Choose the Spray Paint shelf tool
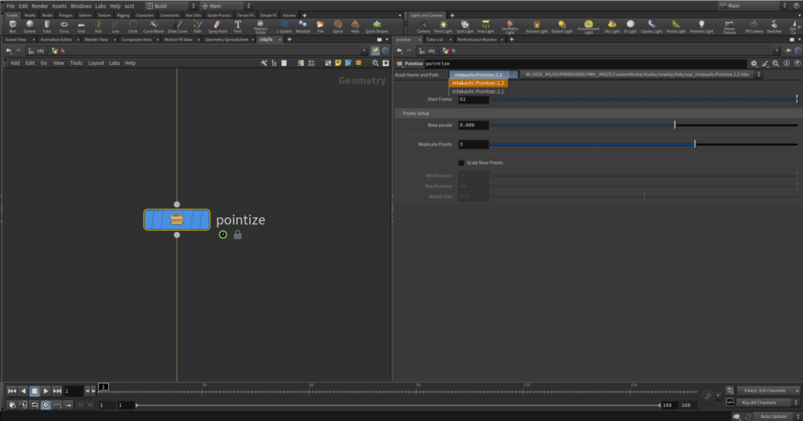The height and width of the screenshot is (421, 803). (217, 26)
